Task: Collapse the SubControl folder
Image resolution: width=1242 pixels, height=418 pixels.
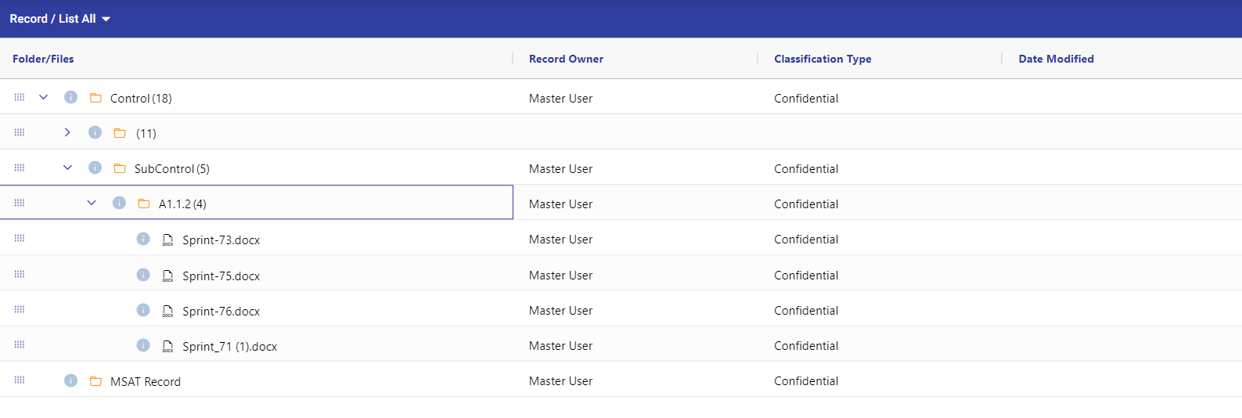Action: click(67, 168)
